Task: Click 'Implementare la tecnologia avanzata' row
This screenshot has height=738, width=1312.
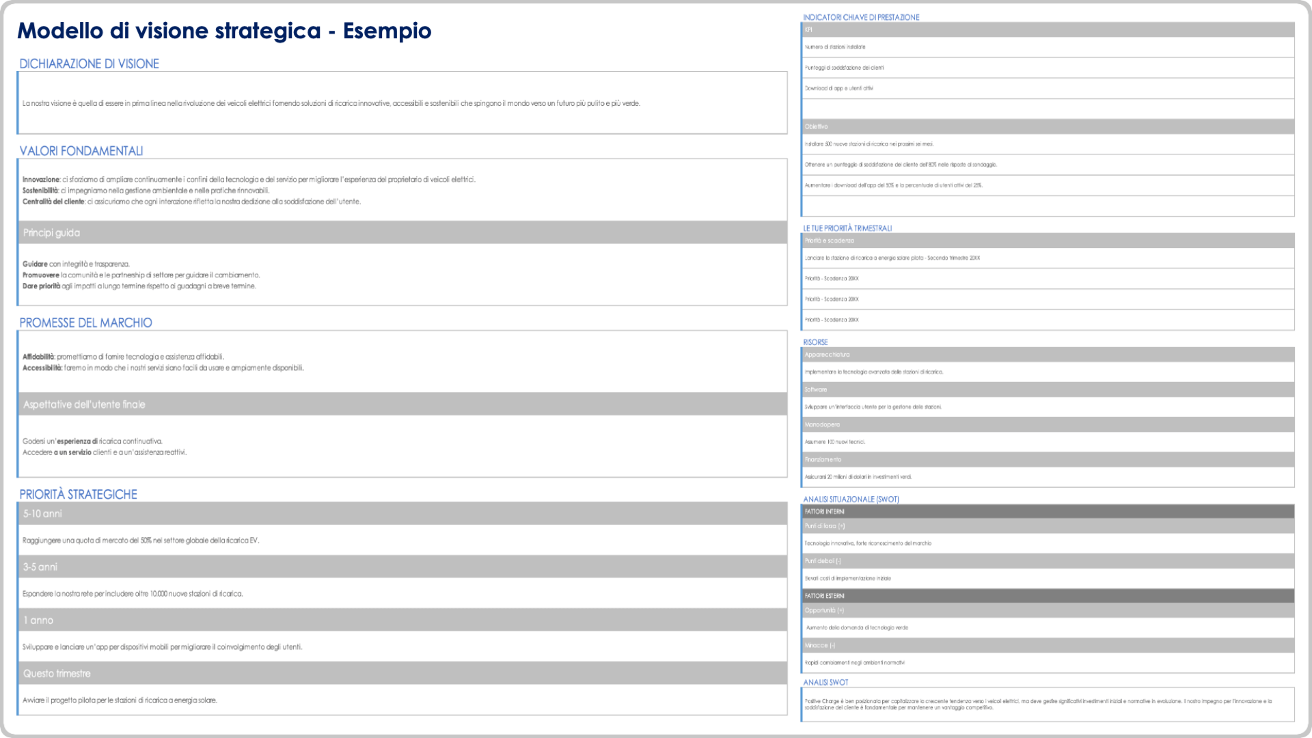Action: click(1048, 372)
